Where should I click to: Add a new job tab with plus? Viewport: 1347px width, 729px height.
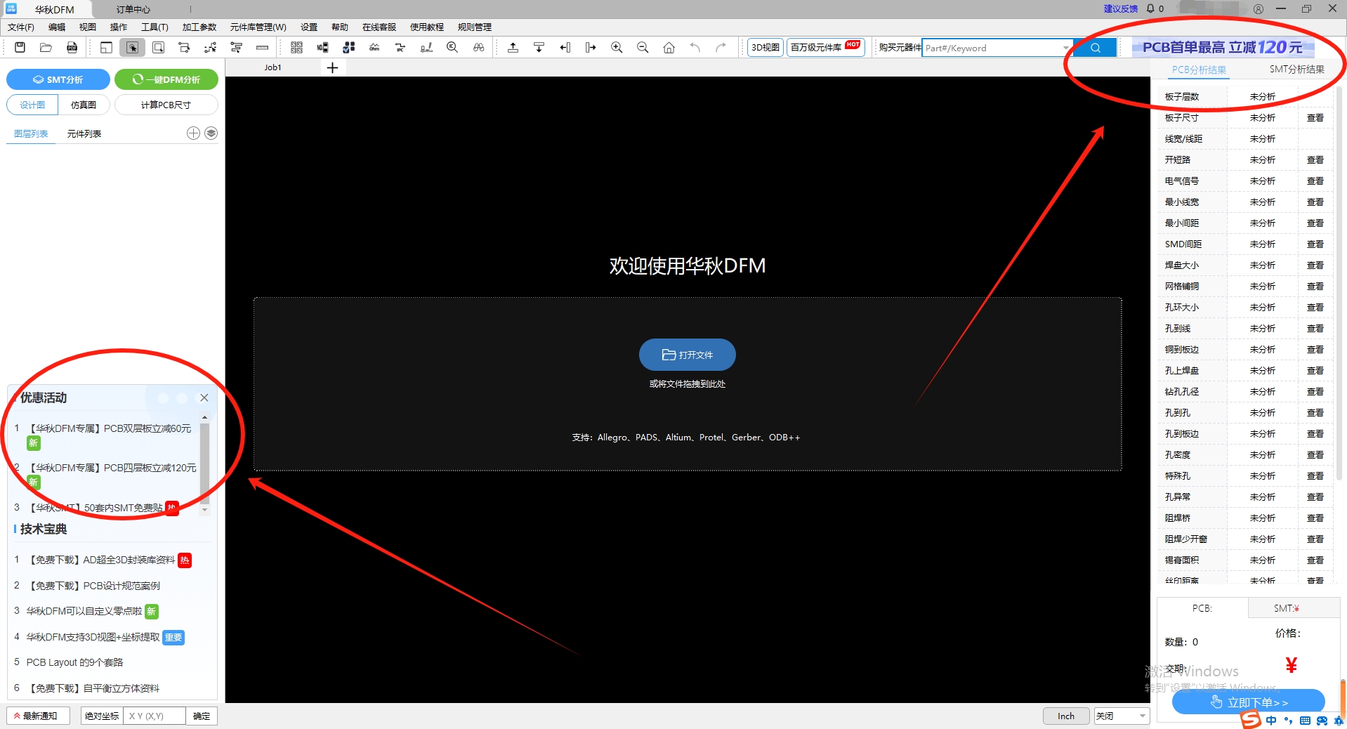(x=333, y=67)
